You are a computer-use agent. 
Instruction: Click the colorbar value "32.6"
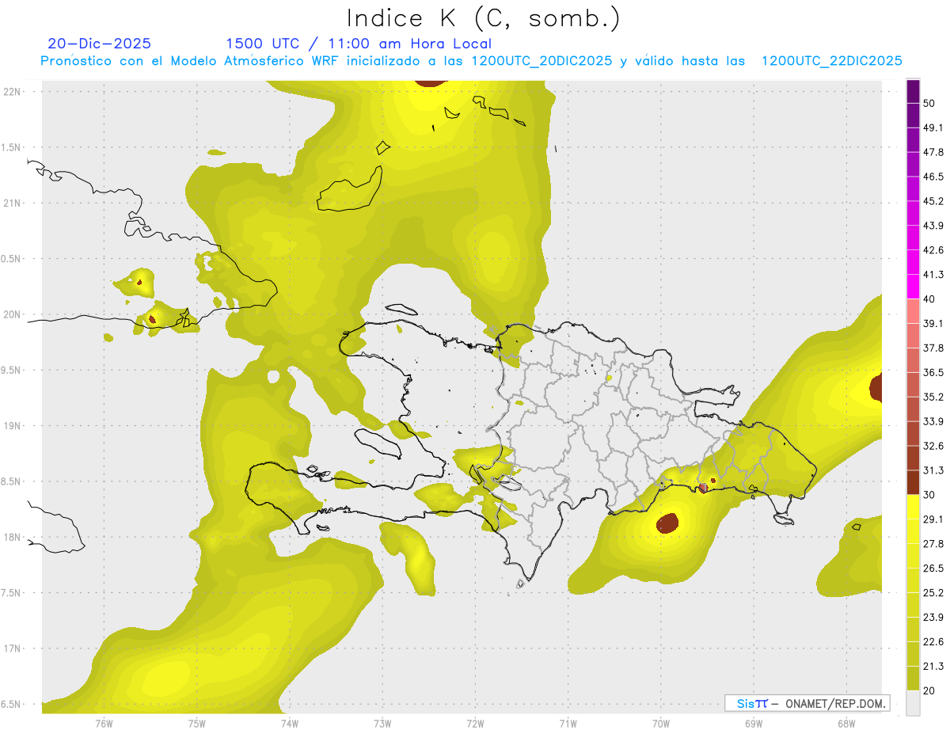933,446
